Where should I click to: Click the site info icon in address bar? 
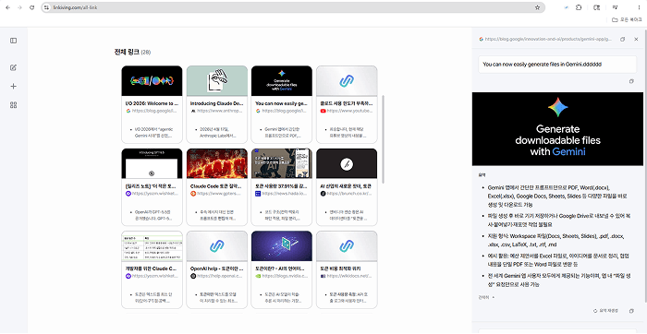point(46,7)
